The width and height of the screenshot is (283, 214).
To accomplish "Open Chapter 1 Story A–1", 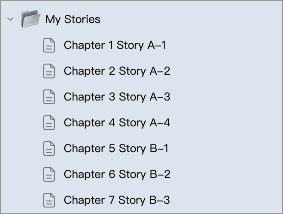I will point(115,45).
